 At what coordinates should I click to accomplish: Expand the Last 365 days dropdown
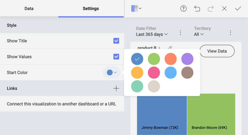[x=152, y=34]
